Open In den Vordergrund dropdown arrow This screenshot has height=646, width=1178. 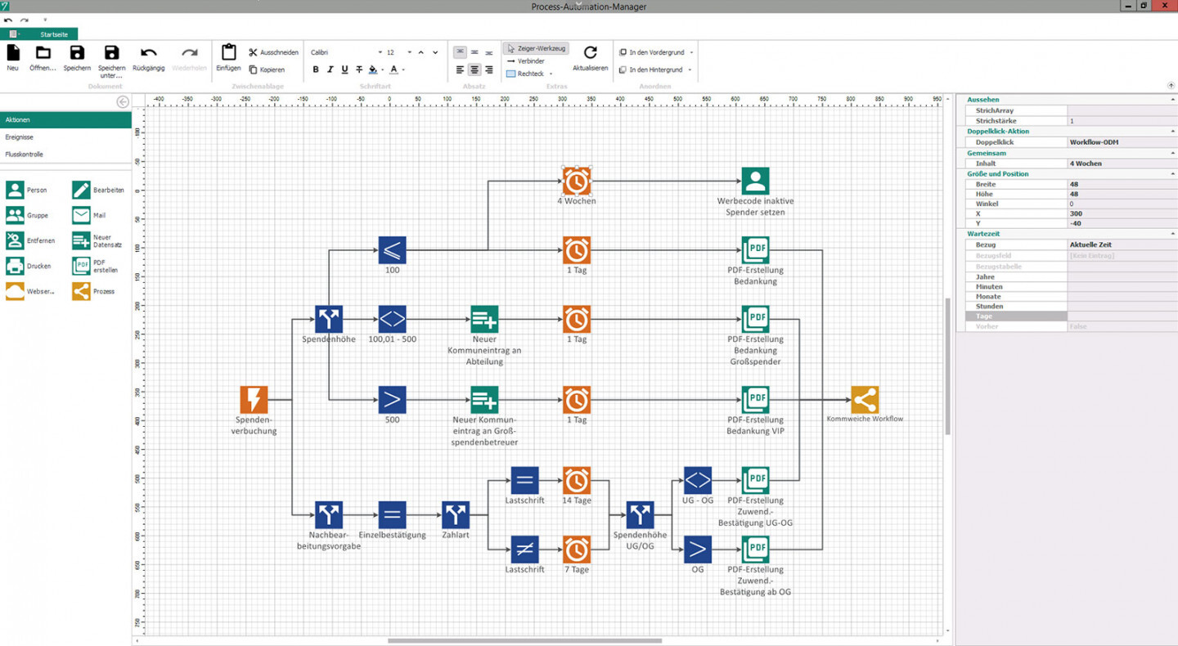coord(691,52)
